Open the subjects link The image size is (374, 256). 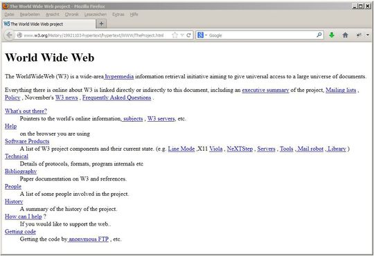[132, 119]
